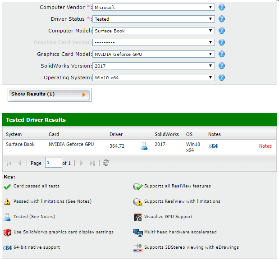The width and height of the screenshot is (279, 260).
Task: Click Supports all RealView features icon
Action: pyautogui.click(x=138, y=187)
